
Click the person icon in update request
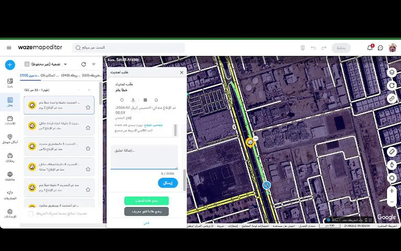(133, 100)
